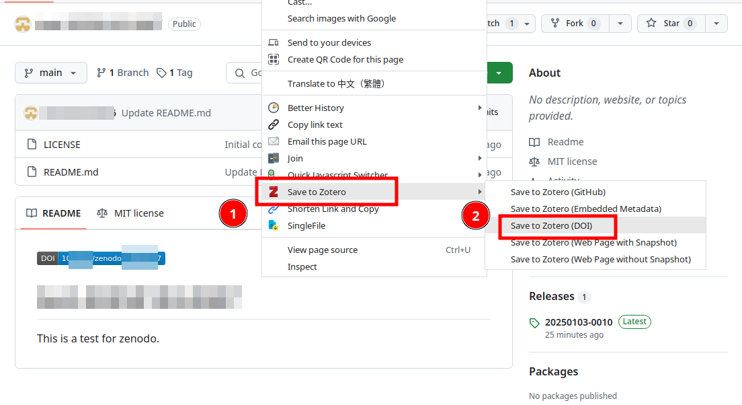Click the Save to Zotero menu item
742x405 pixels.
pos(374,192)
